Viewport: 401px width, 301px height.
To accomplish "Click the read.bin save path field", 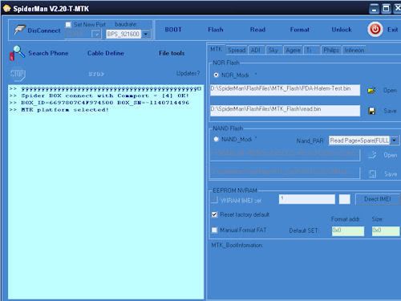I will click(285, 111).
